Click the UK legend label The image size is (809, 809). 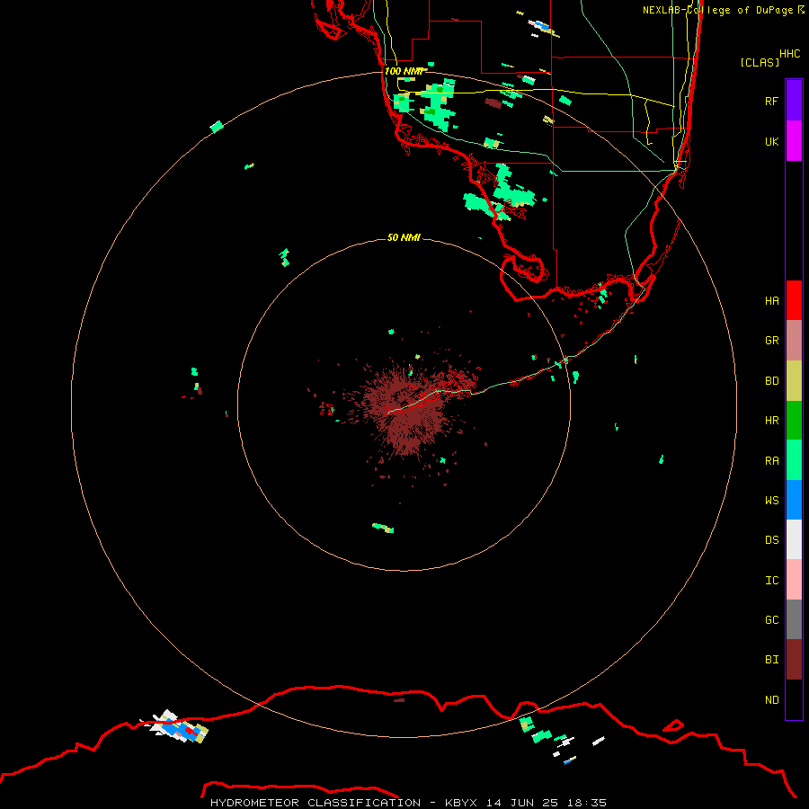tap(771, 141)
